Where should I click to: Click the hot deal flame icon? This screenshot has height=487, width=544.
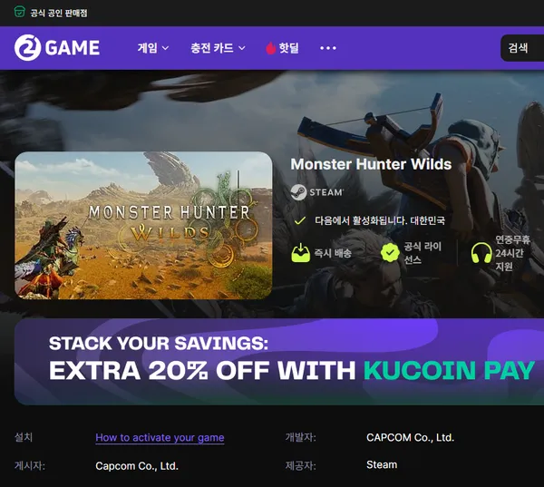pyautogui.click(x=270, y=48)
